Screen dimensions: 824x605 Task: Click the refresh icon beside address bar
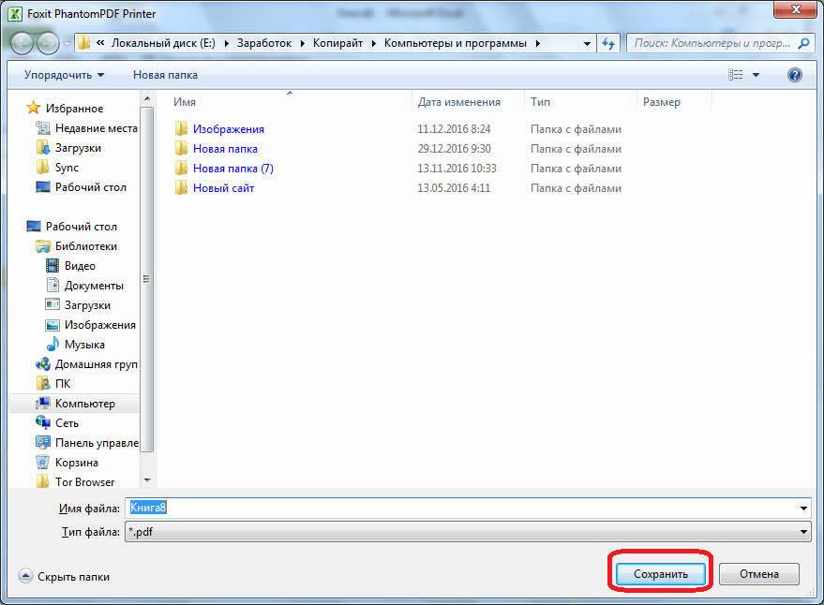pyautogui.click(x=609, y=43)
